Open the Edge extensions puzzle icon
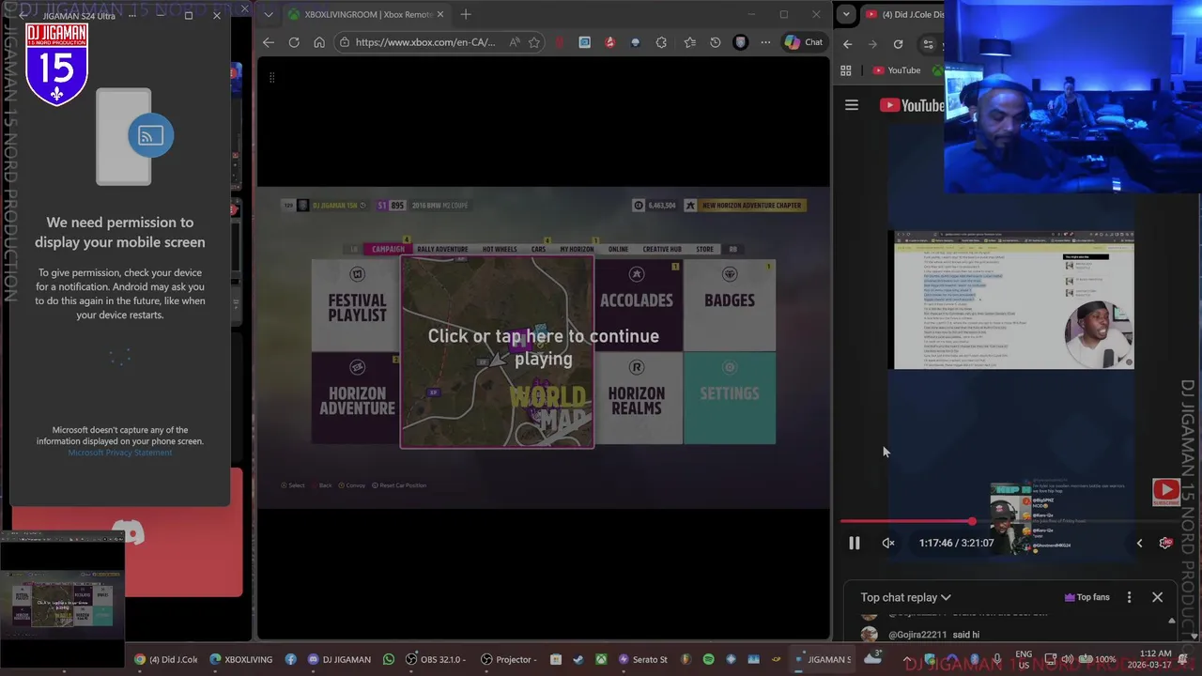1202x676 pixels. (661, 42)
